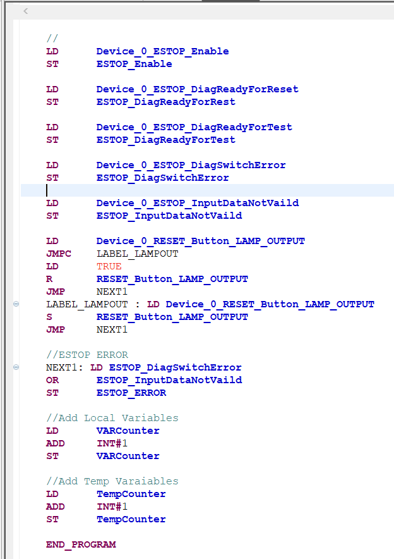Click TempCounter after ST instruction

[131, 519]
